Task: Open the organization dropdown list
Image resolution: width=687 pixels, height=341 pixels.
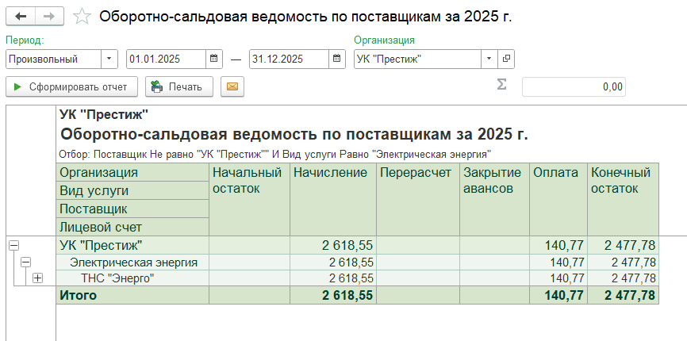Action: click(489, 59)
